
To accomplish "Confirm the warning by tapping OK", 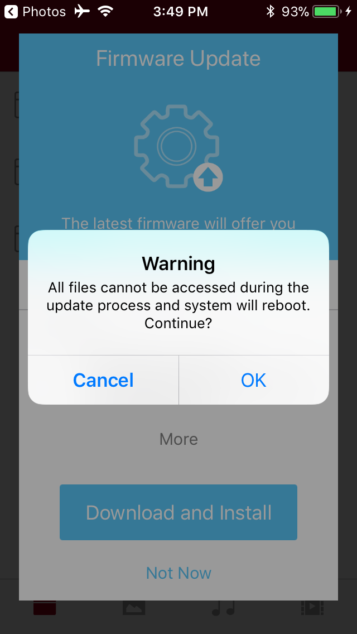I will click(253, 380).
